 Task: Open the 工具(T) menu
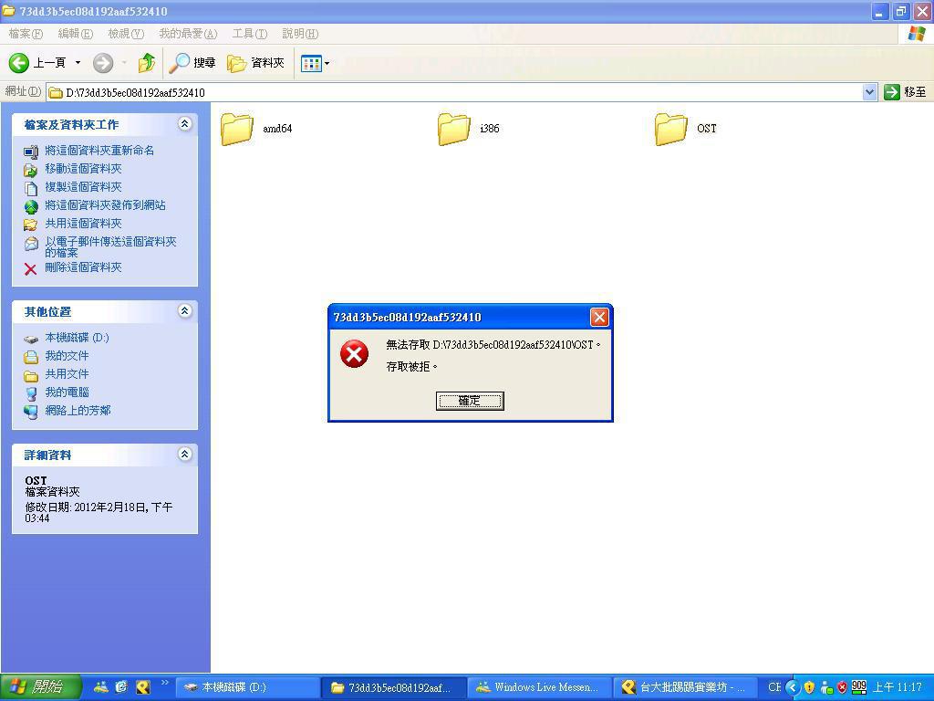[x=250, y=34]
